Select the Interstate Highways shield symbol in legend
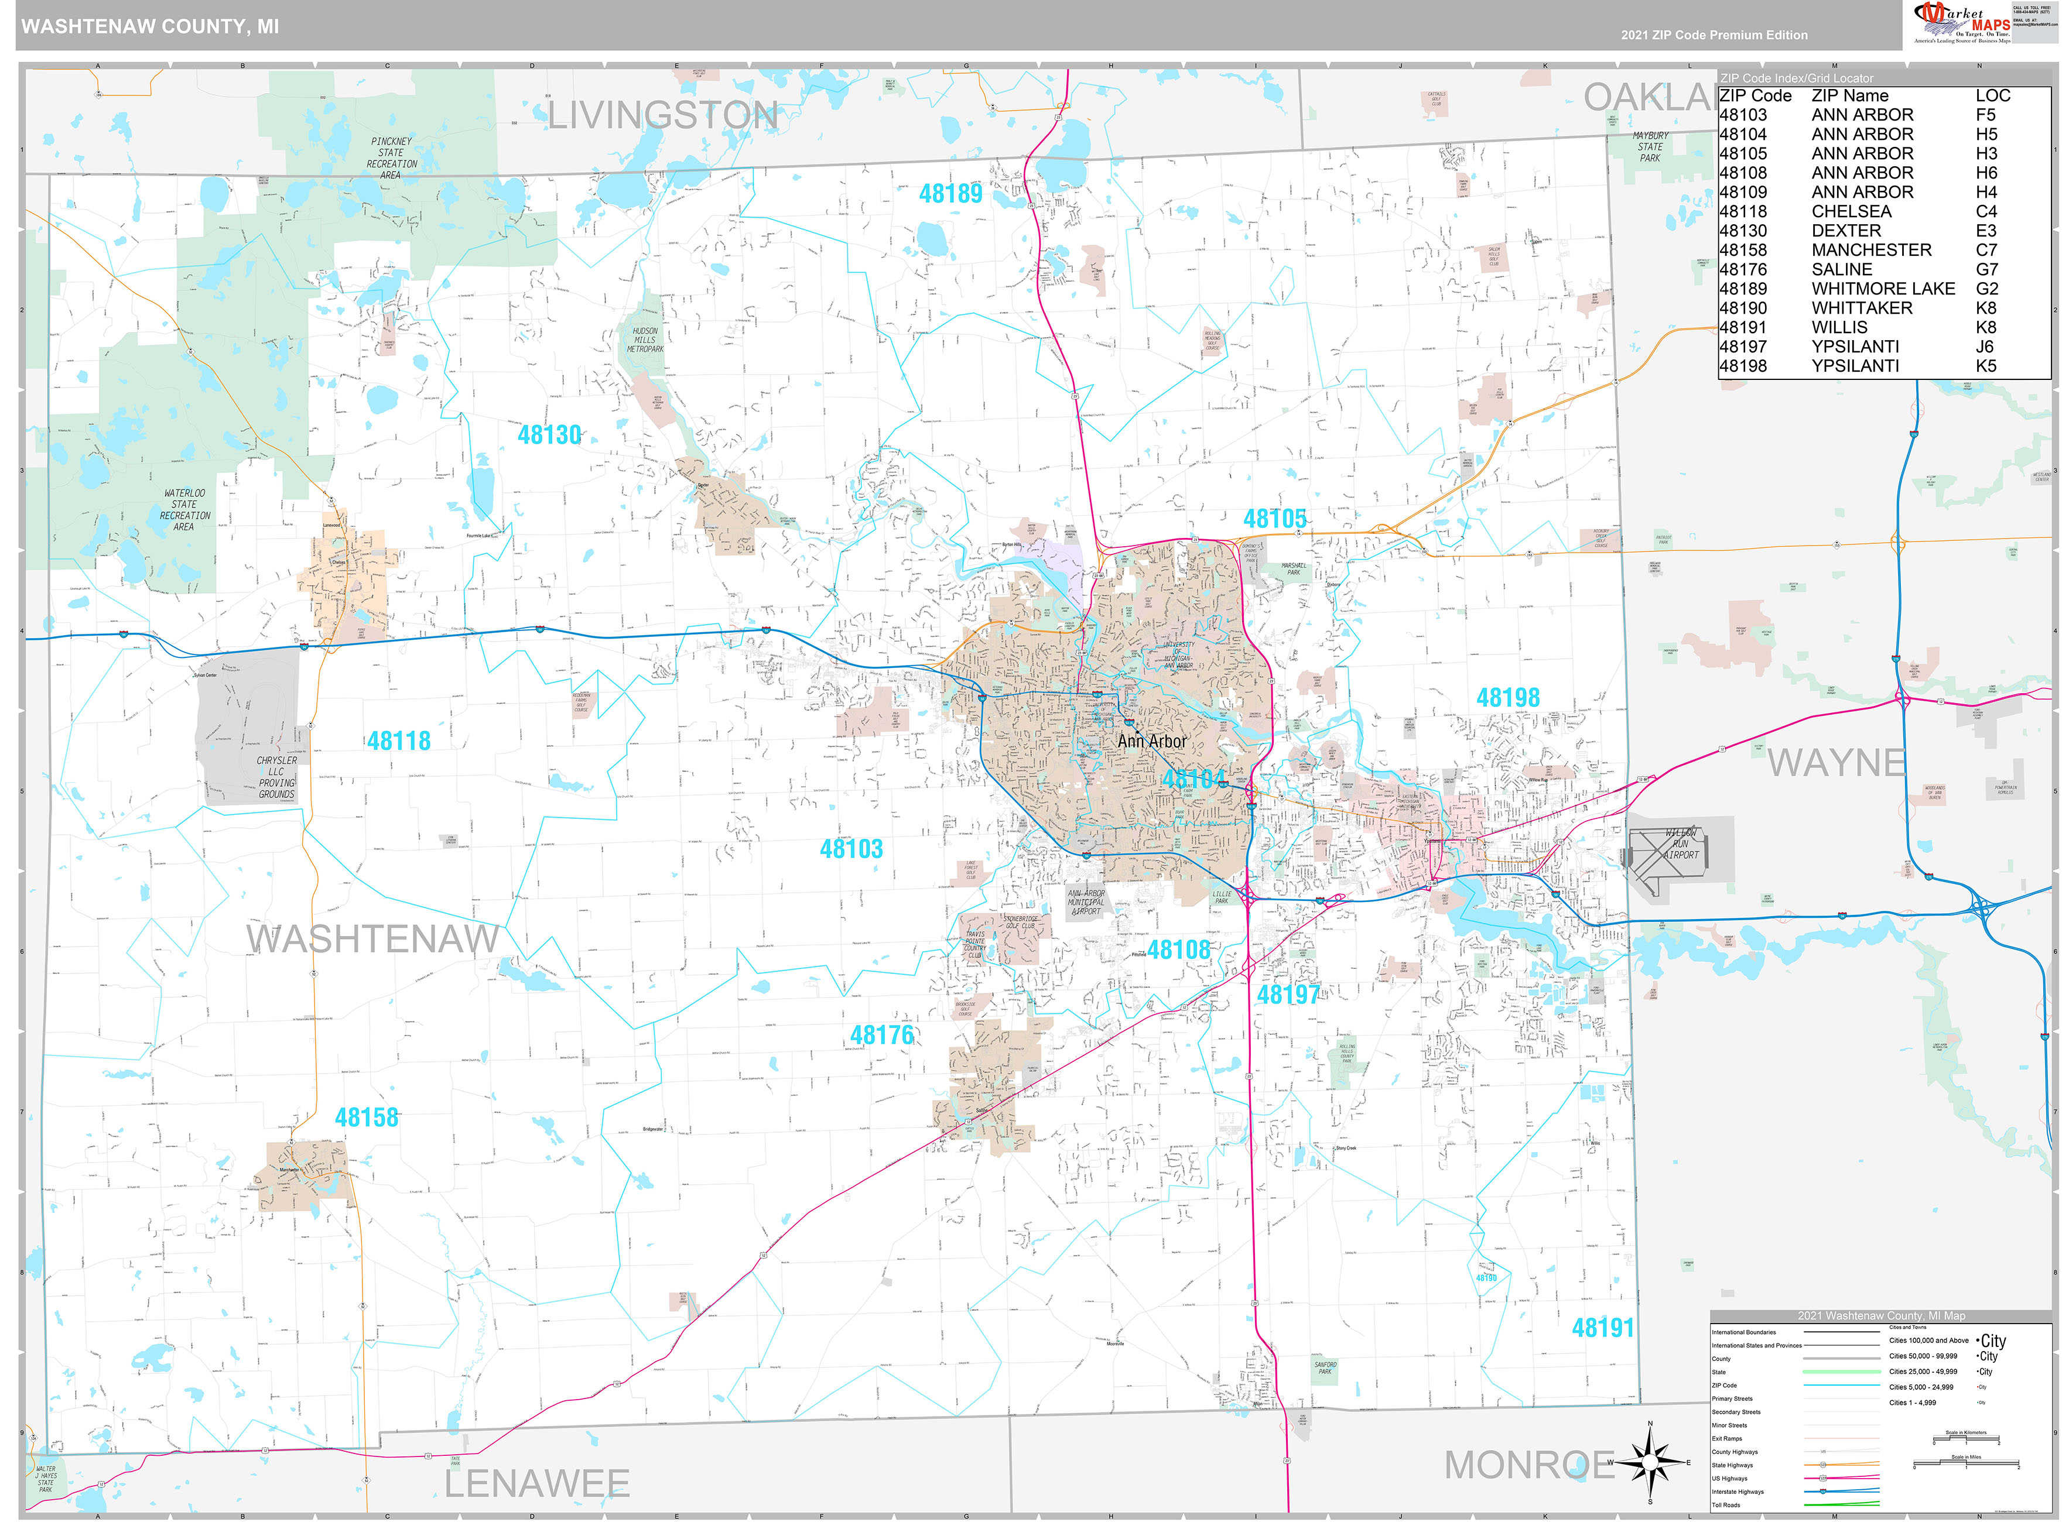 (1823, 1492)
